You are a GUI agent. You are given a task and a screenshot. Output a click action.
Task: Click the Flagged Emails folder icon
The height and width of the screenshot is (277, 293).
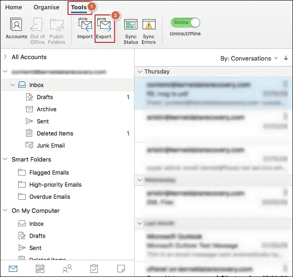click(x=22, y=172)
